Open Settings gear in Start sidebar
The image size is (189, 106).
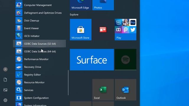pos(5,100)
